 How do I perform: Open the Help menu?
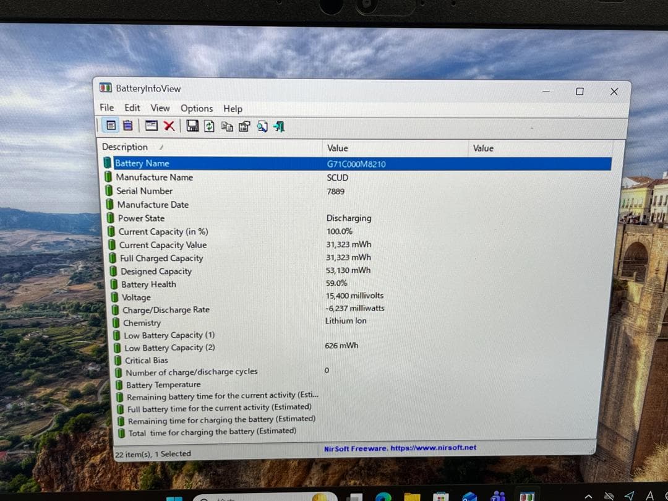point(233,108)
